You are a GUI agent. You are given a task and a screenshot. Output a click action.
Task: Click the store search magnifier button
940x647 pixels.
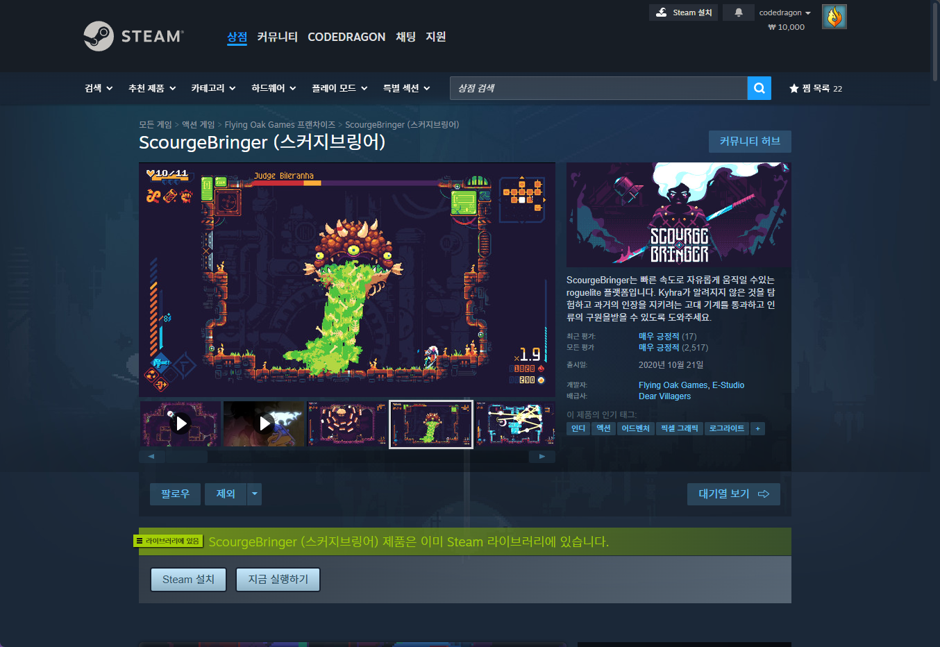(759, 88)
